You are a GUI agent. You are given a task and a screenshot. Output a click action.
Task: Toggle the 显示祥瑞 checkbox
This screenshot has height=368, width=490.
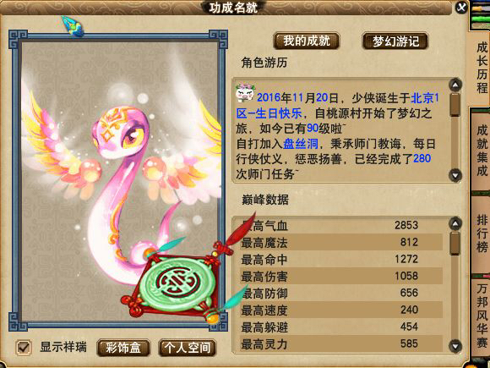coord(24,348)
